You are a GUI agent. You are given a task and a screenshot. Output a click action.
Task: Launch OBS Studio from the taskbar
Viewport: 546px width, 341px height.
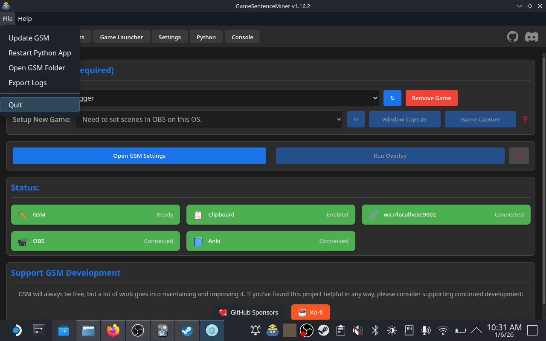137,330
